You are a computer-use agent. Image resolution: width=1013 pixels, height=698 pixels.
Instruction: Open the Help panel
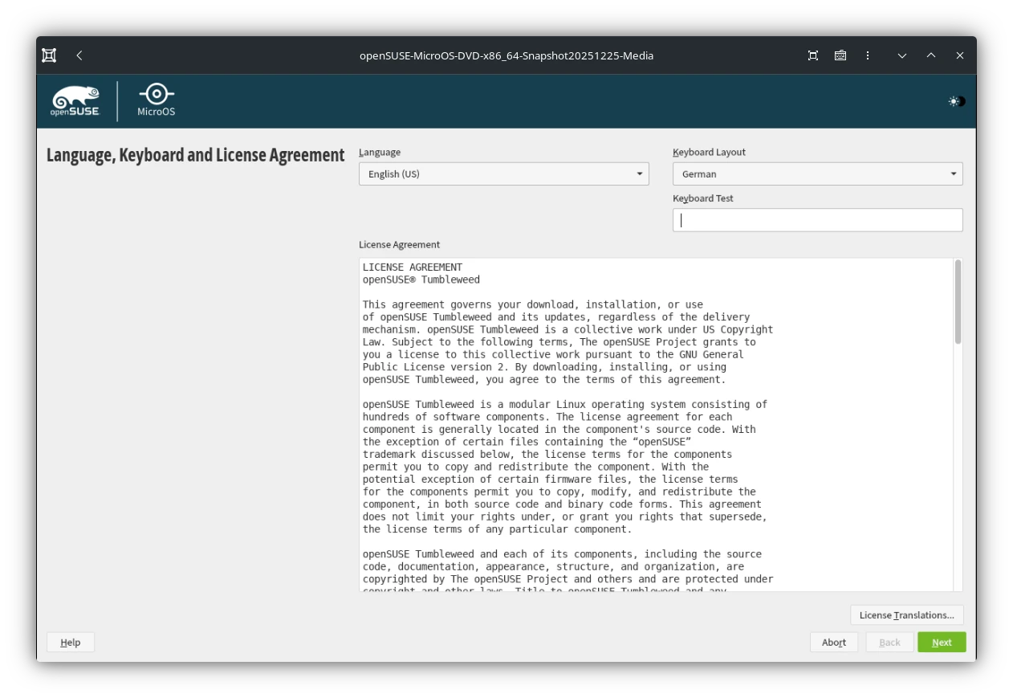coord(70,642)
